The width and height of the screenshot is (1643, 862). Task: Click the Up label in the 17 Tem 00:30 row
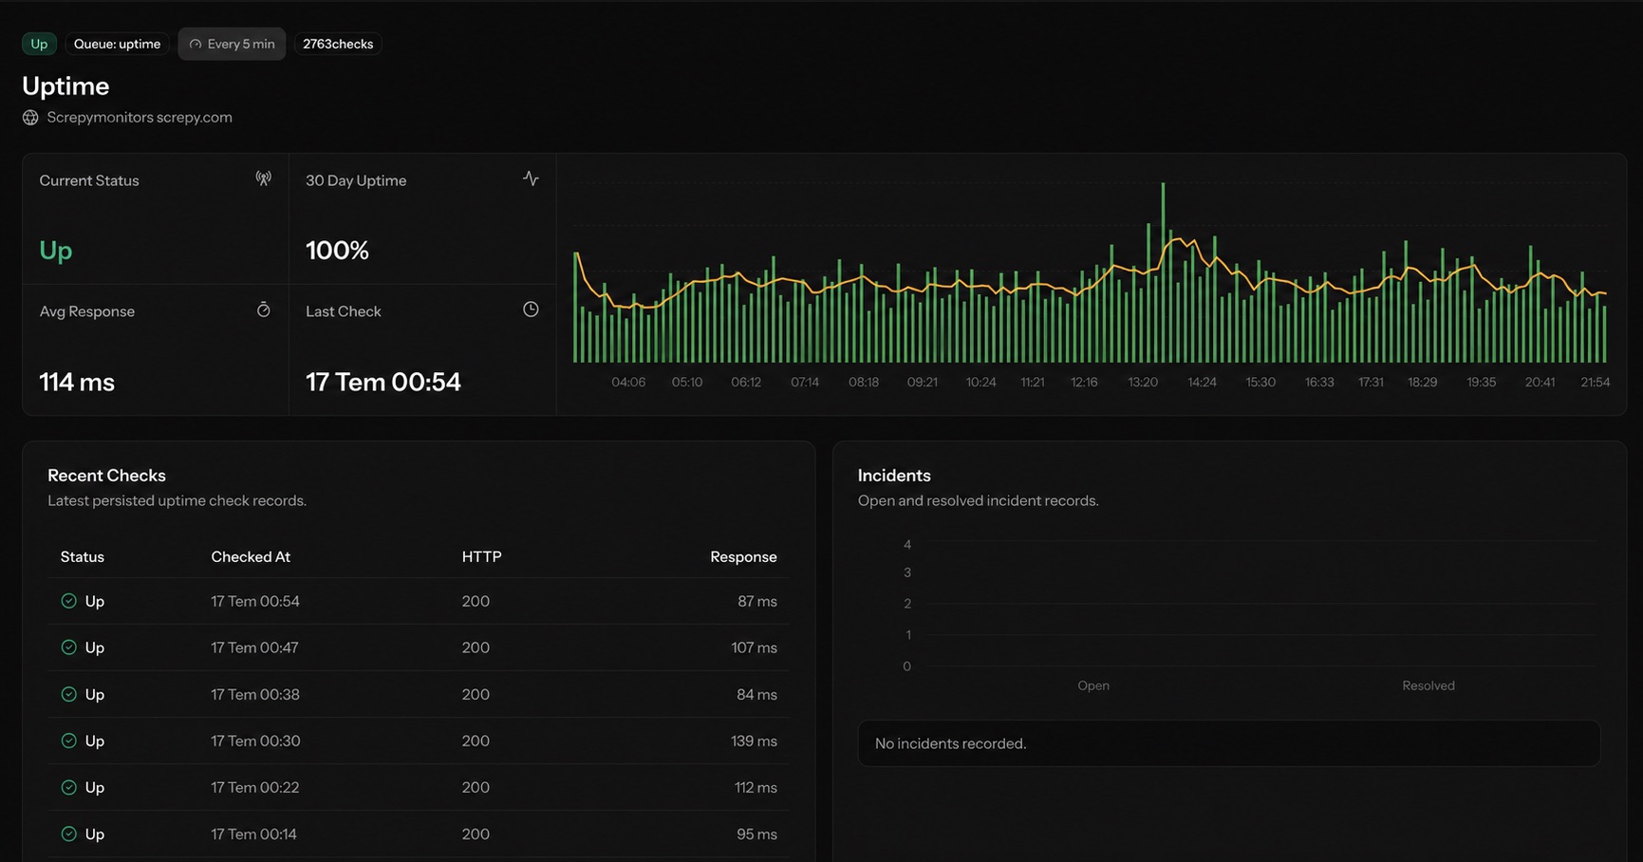pyautogui.click(x=95, y=740)
